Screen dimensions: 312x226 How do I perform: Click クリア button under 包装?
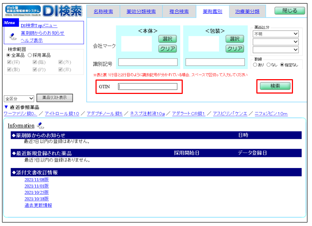click(x=234, y=49)
